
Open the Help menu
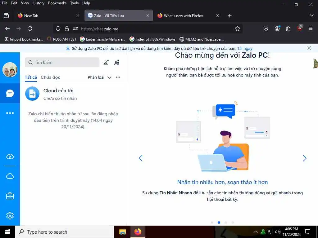(x=86, y=3)
